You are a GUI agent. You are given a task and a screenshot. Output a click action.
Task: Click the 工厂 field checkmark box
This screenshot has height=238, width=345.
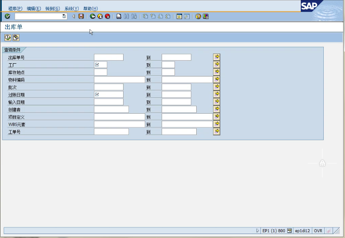tap(97, 65)
